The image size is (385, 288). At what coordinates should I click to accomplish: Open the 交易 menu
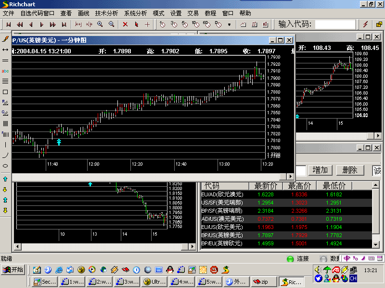coord(193,13)
